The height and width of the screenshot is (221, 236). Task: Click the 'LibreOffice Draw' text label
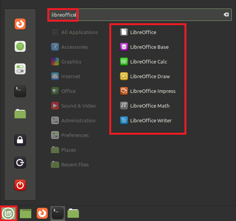150,76
